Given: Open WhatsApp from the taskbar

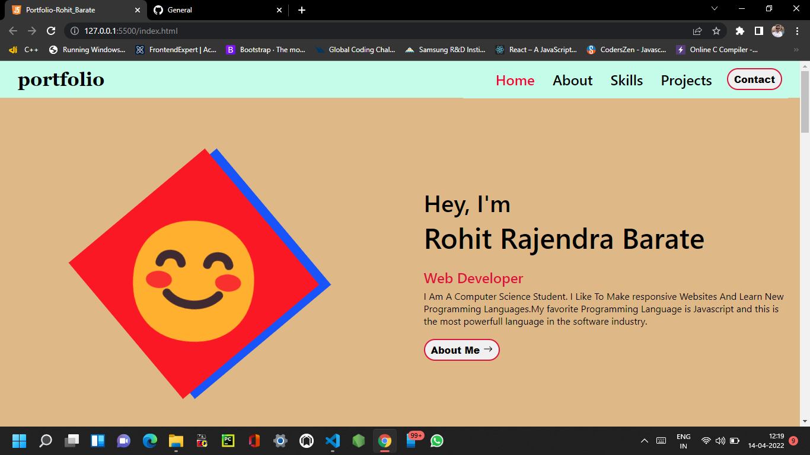Looking at the screenshot, I should (x=437, y=441).
